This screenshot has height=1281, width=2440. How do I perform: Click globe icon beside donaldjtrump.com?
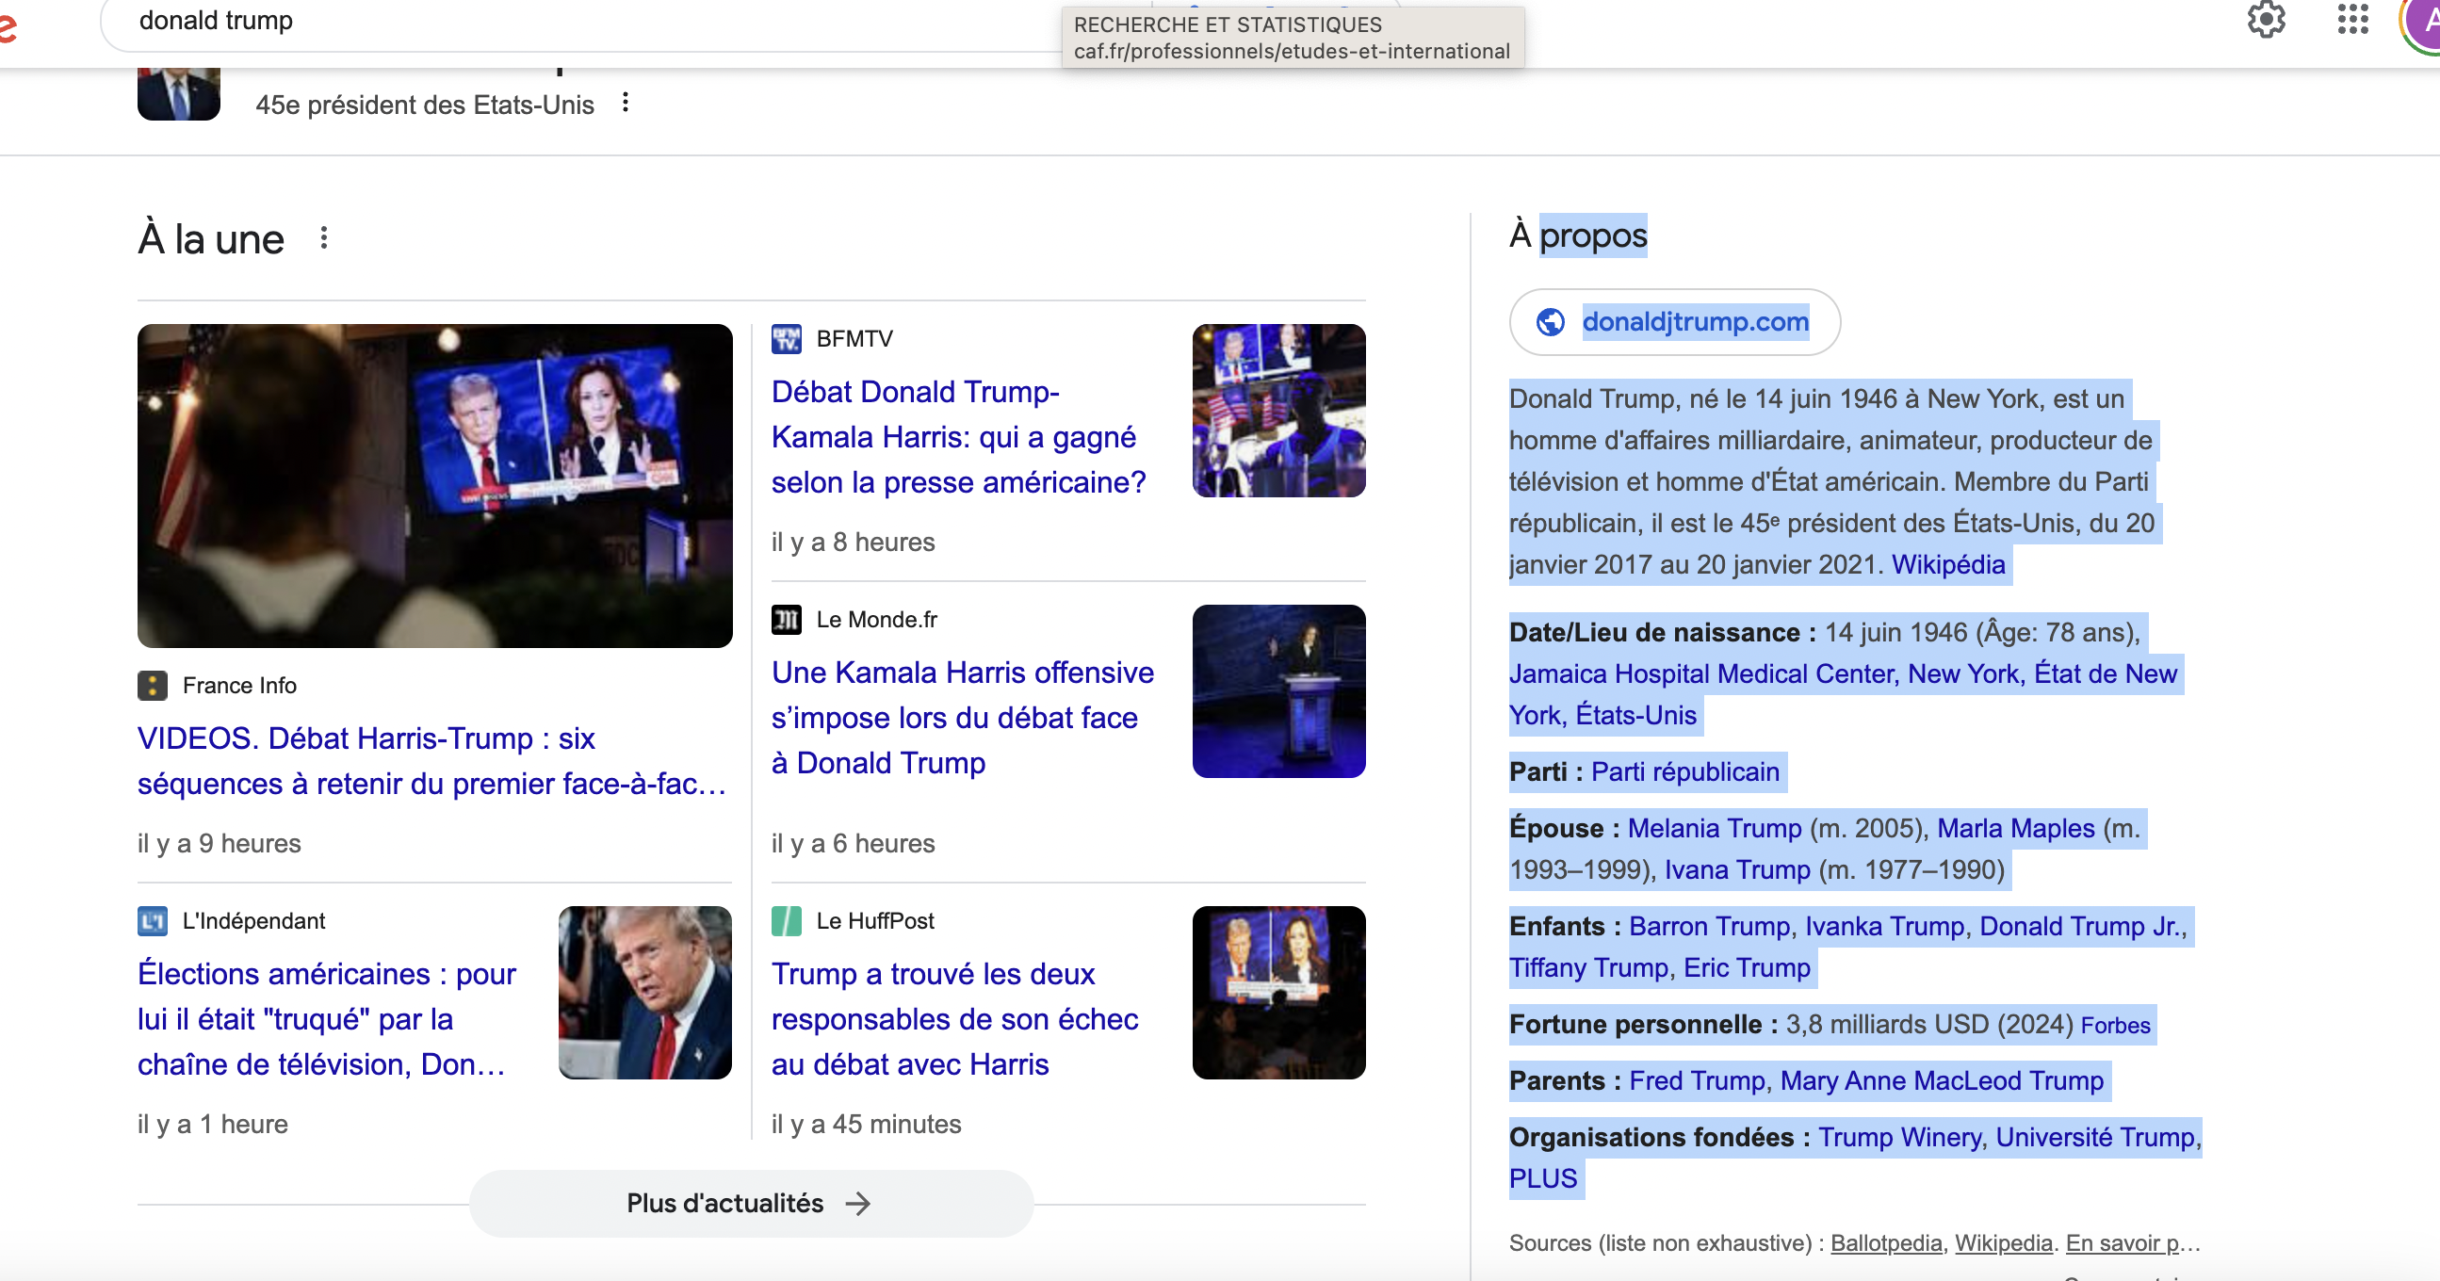pos(1550,322)
